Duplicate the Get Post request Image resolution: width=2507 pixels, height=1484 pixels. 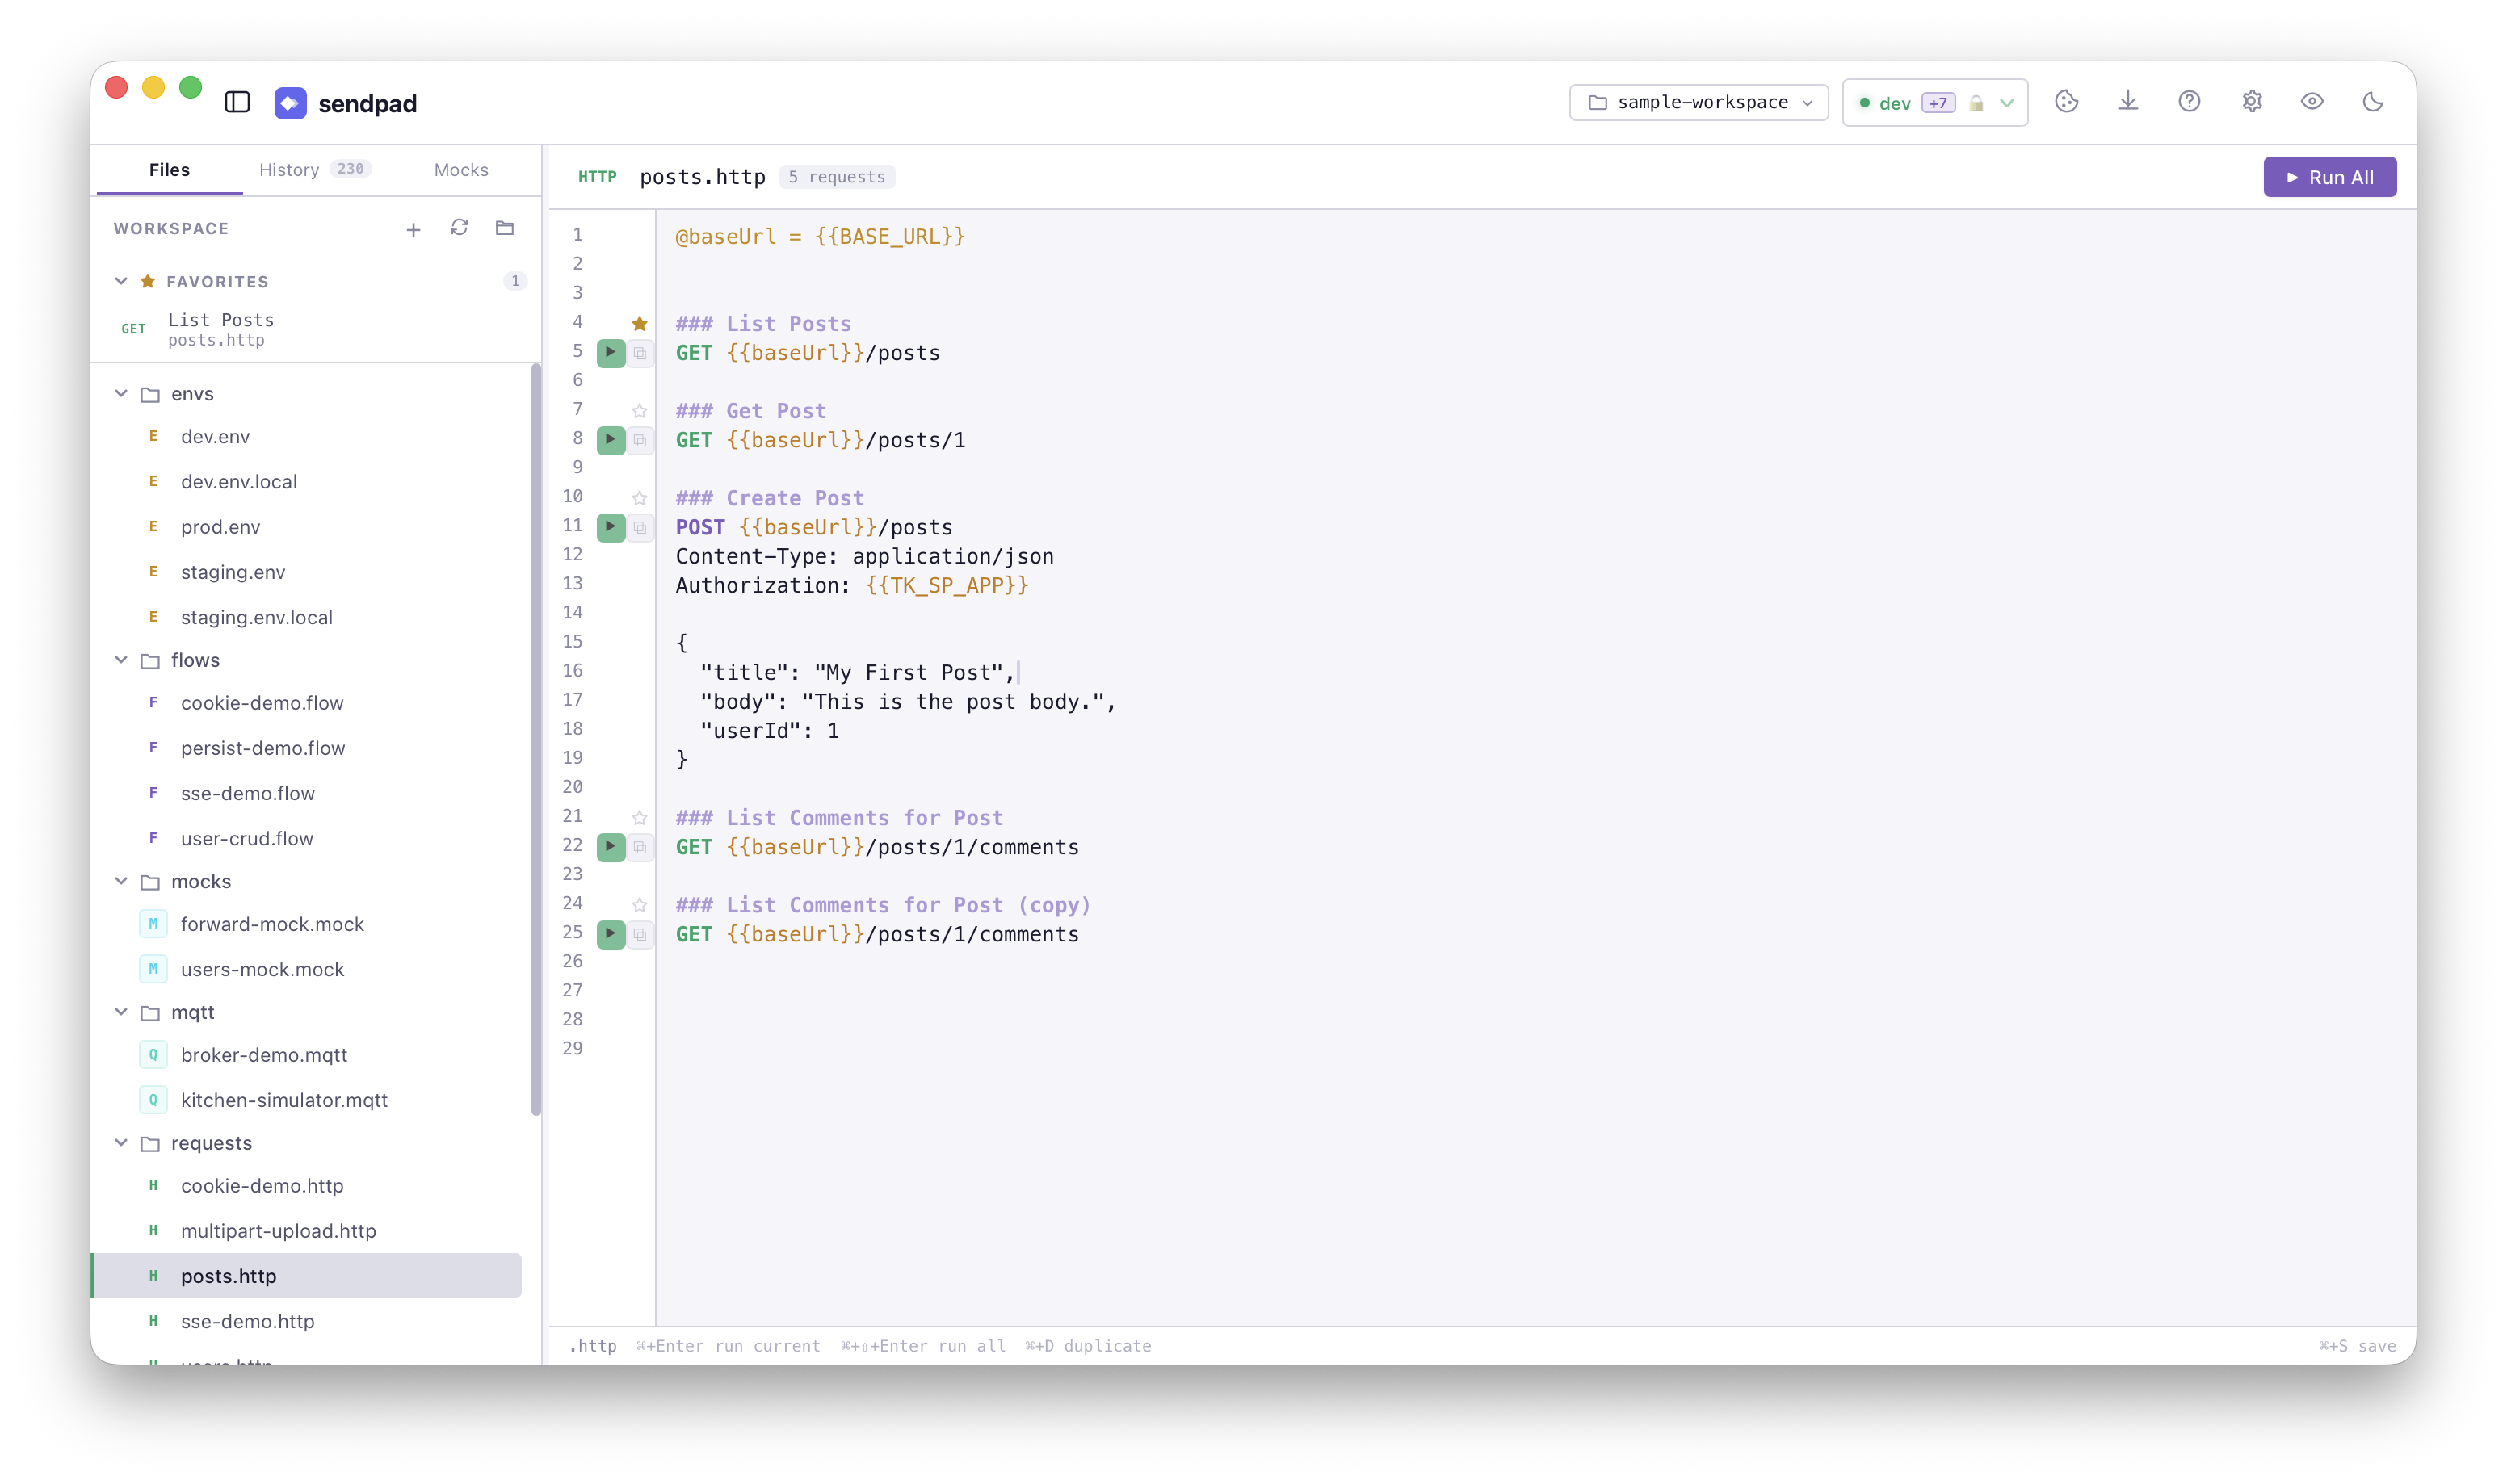tap(640, 440)
